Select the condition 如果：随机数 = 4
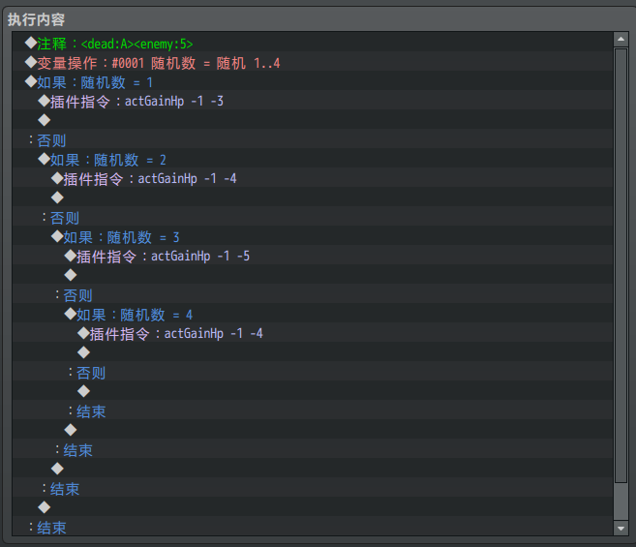Viewport: 636px width, 547px height. (x=313, y=315)
